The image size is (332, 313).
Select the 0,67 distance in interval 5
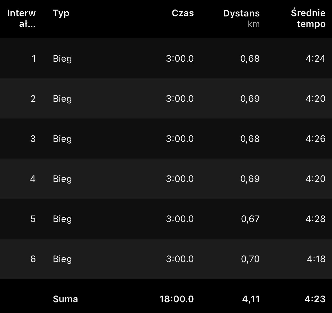(250, 219)
